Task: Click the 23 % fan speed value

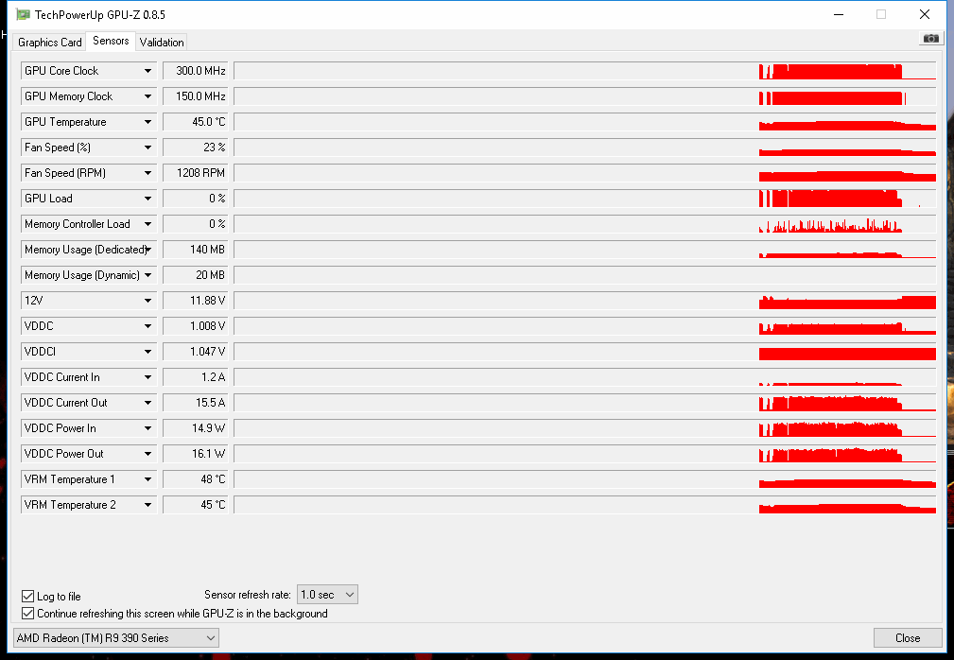Action: (x=196, y=148)
